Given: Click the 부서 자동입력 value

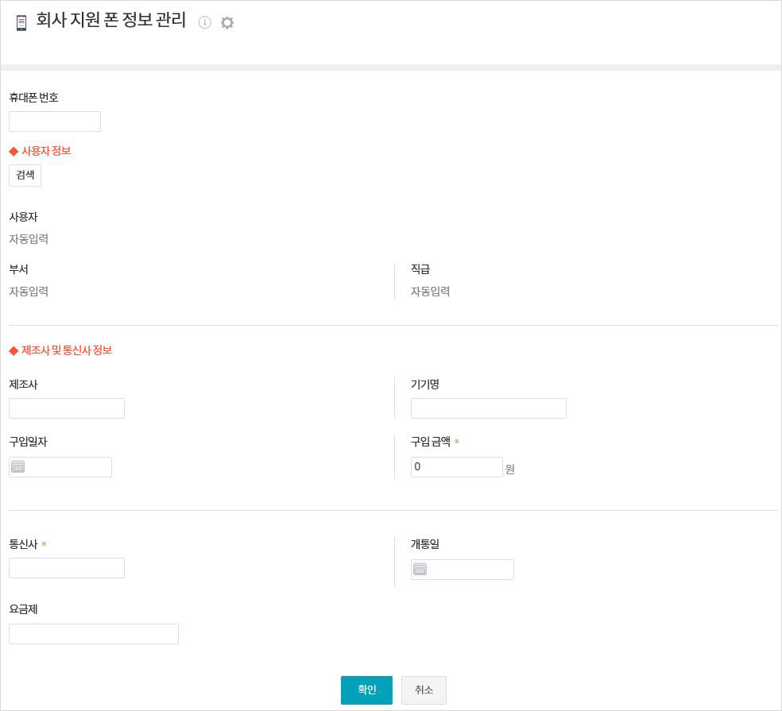Looking at the screenshot, I should point(29,292).
